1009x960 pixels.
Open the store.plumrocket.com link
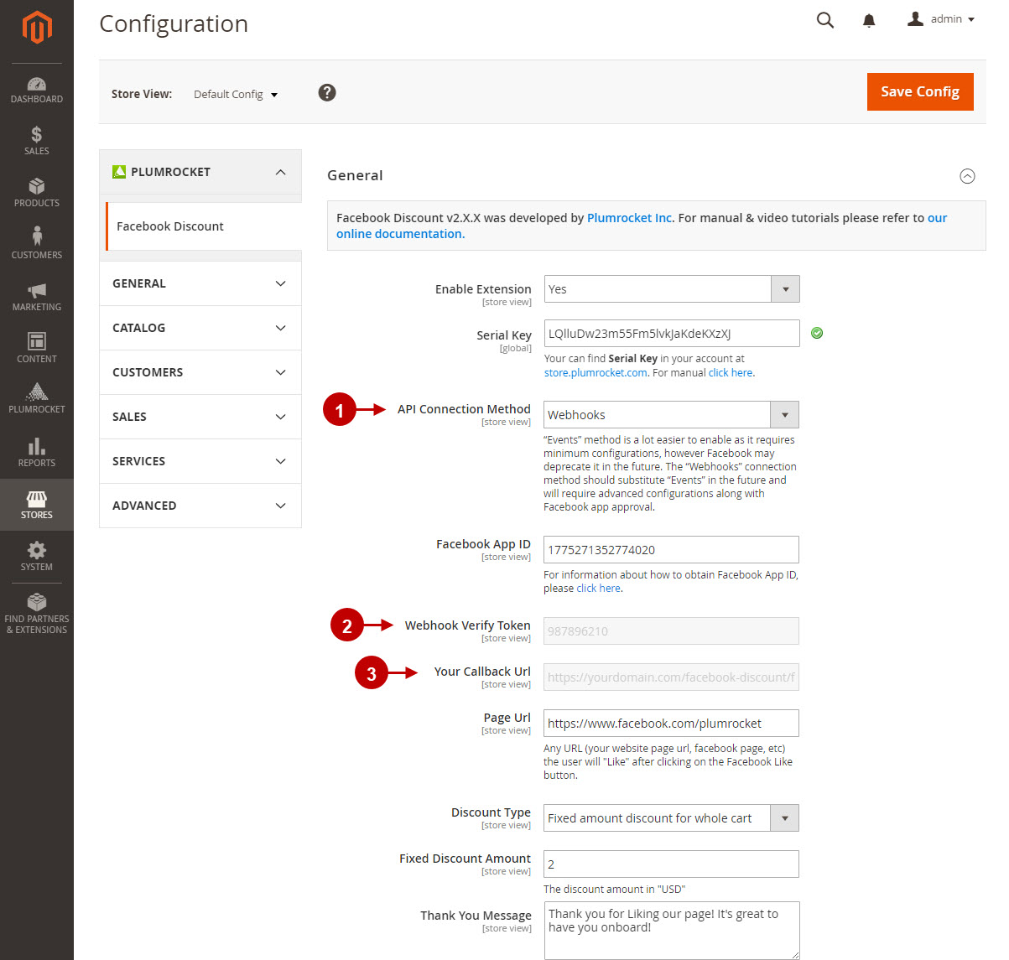click(596, 373)
